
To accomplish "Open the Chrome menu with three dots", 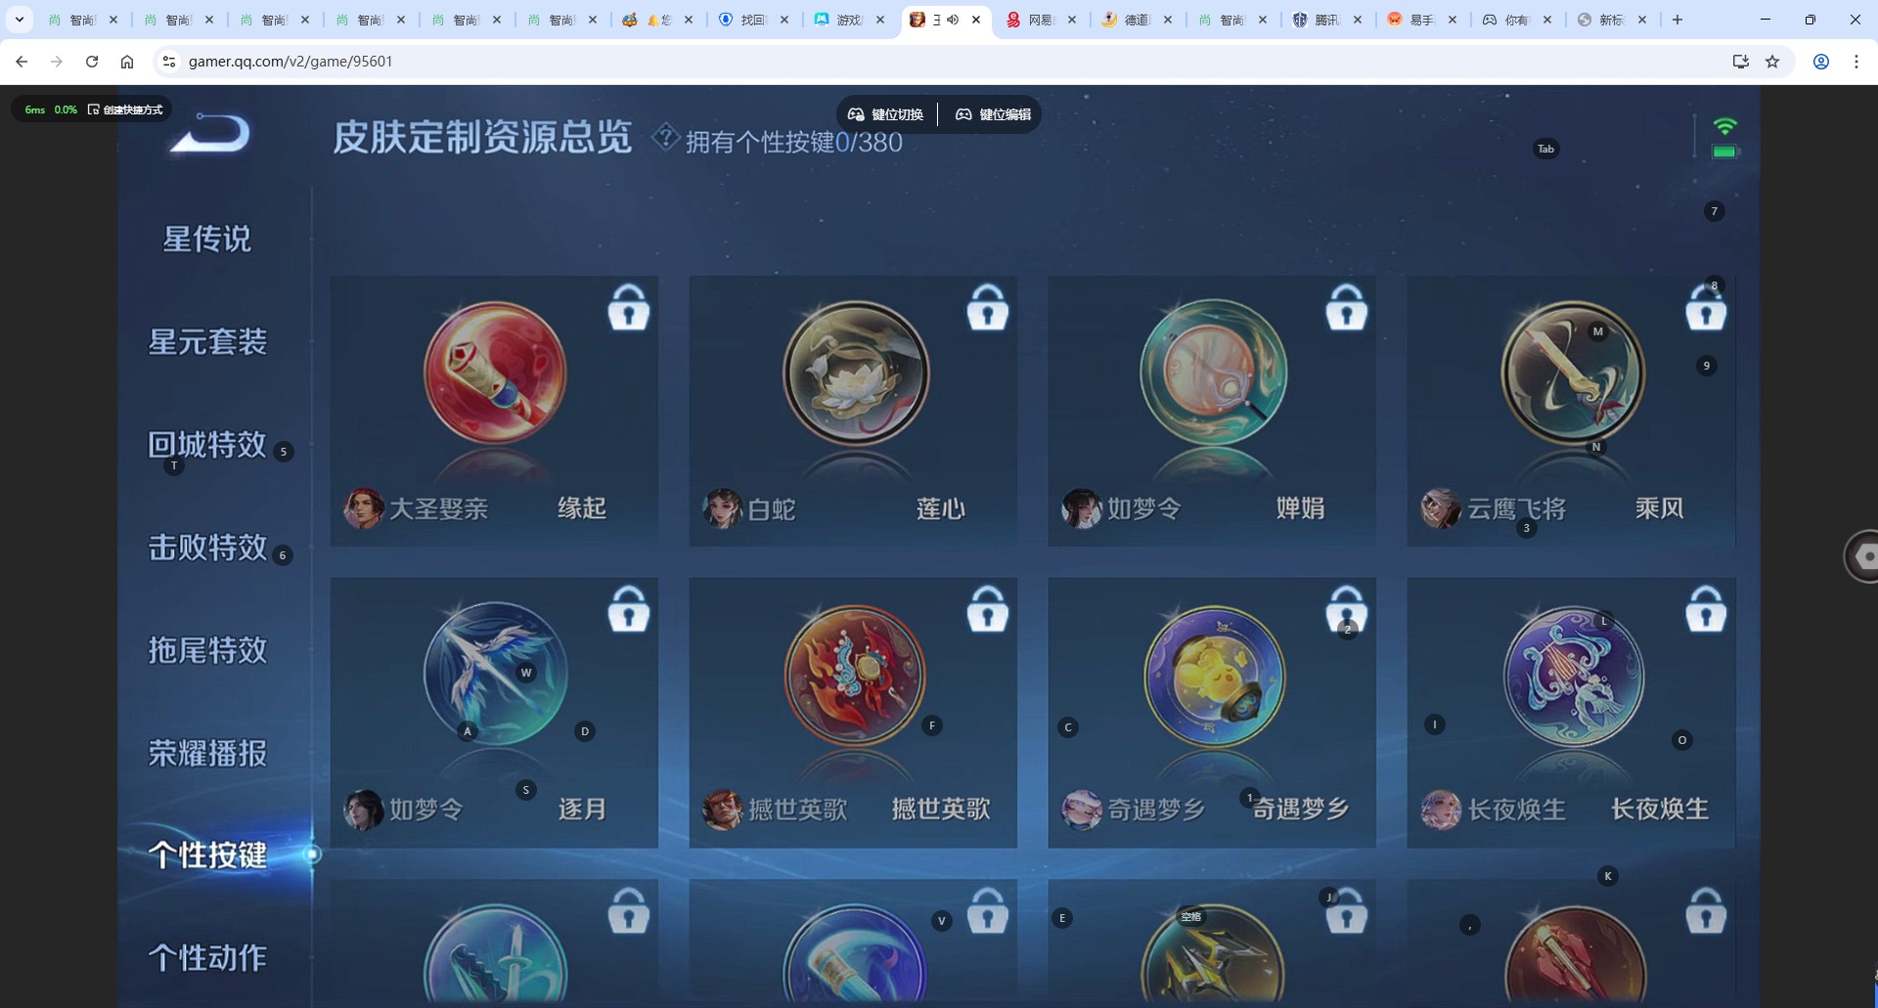I will click(1856, 61).
